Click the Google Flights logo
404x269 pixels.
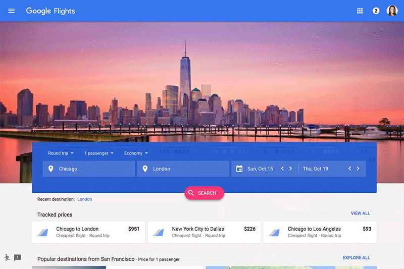click(x=50, y=11)
